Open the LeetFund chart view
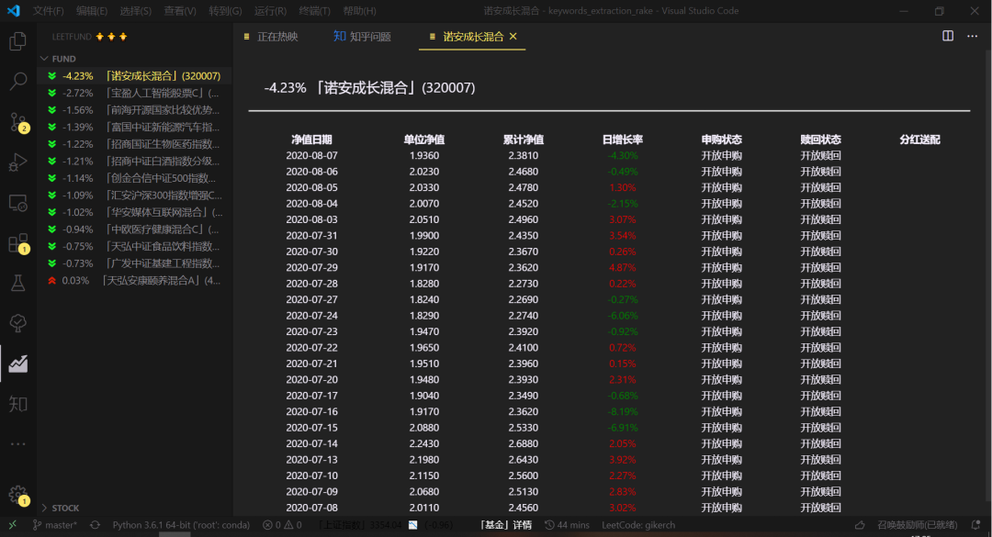The width and height of the screenshot is (992, 537). [x=18, y=363]
